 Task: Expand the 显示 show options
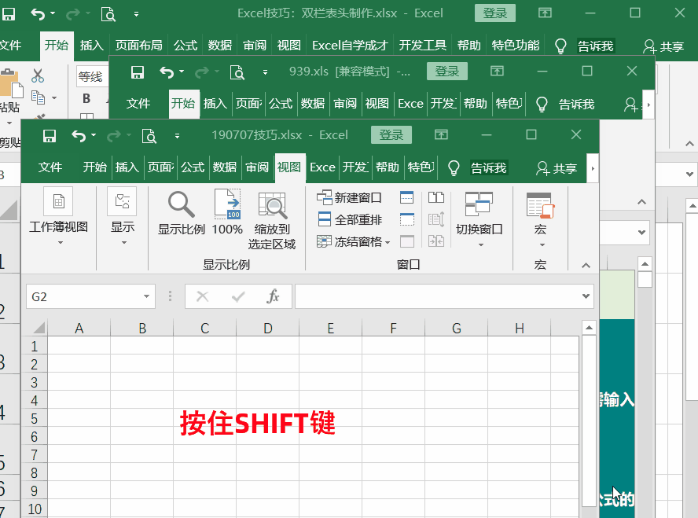tap(123, 216)
